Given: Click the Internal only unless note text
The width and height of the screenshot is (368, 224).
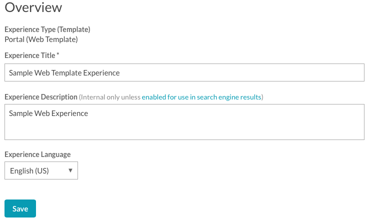Looking at the screenshot, I should pos(110,97).
